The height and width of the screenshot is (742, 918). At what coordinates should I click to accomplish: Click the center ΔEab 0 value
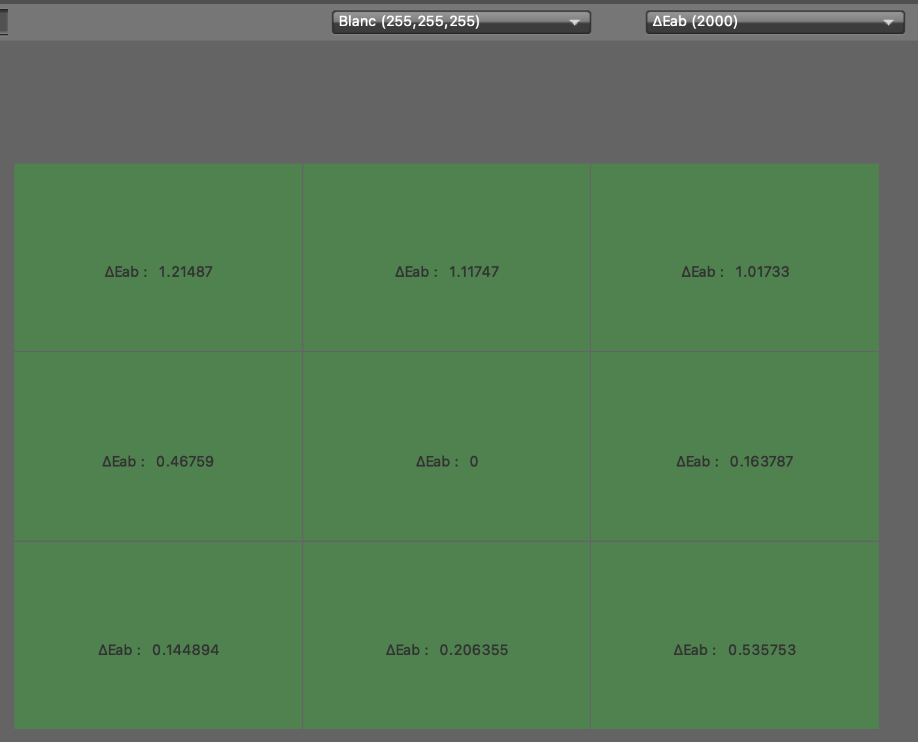coord(474,461)
